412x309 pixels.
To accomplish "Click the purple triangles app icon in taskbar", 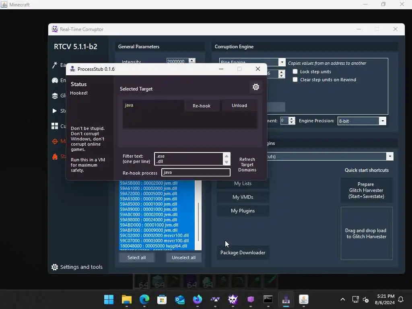I will 215,299.
